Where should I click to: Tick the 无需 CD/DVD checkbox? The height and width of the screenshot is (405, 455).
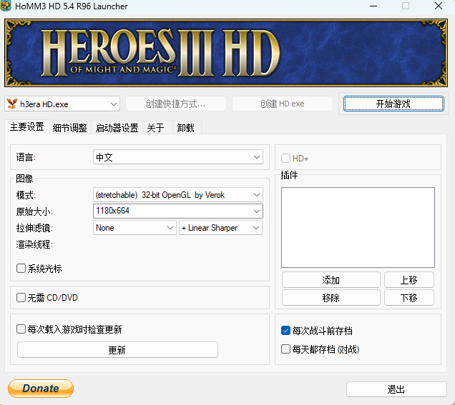click(21, 298)
